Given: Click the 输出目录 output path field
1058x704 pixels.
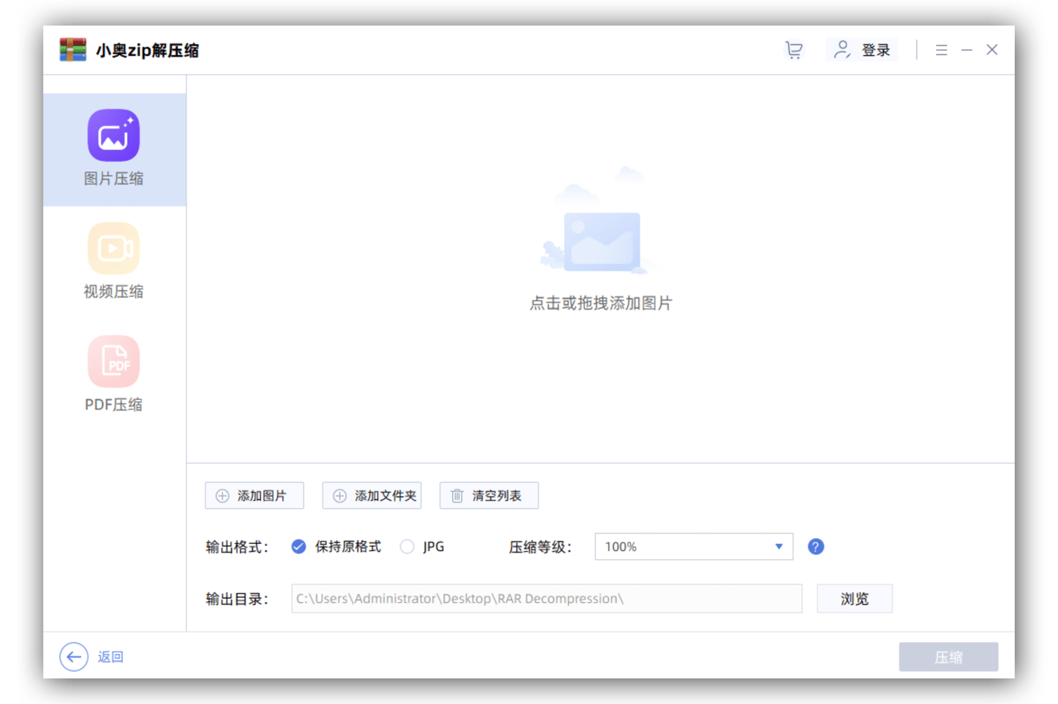Looking at the screenshot, I should (x=546, y=598).
